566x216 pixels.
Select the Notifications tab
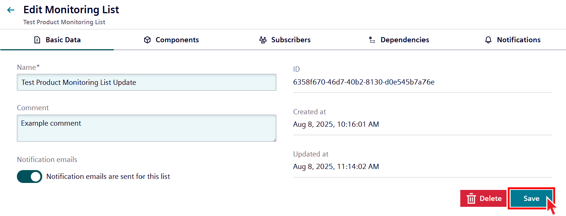[x=518, y=40]
